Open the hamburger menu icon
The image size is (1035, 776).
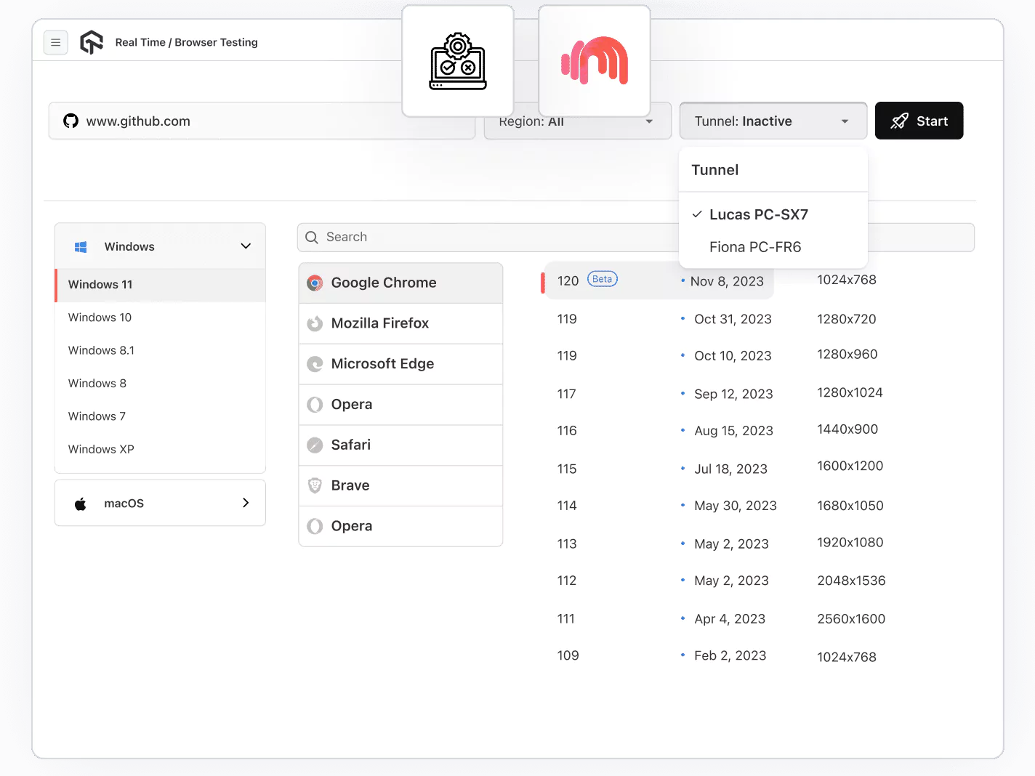pos(56,42)
